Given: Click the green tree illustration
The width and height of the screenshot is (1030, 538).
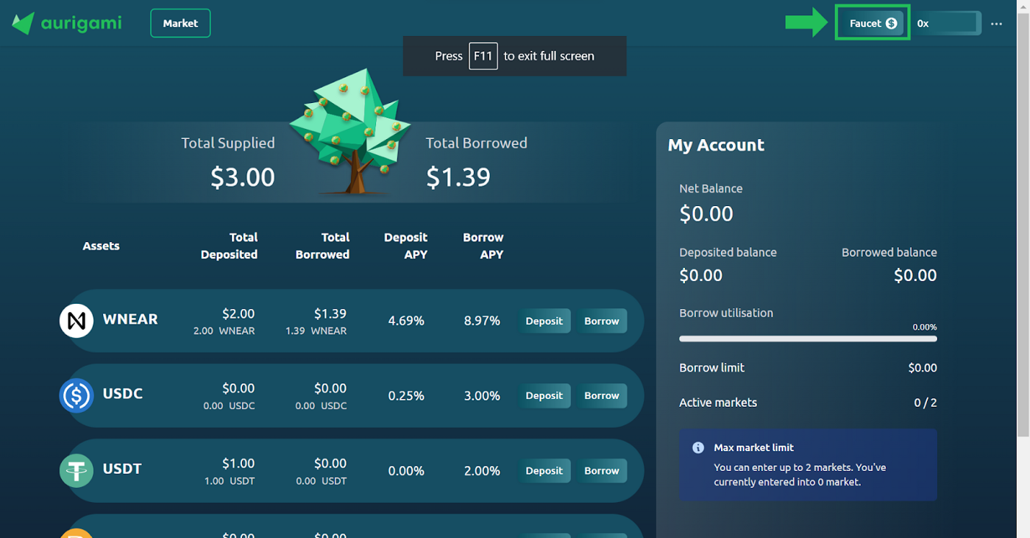Looking at the screenshot, I should (349, 131).
